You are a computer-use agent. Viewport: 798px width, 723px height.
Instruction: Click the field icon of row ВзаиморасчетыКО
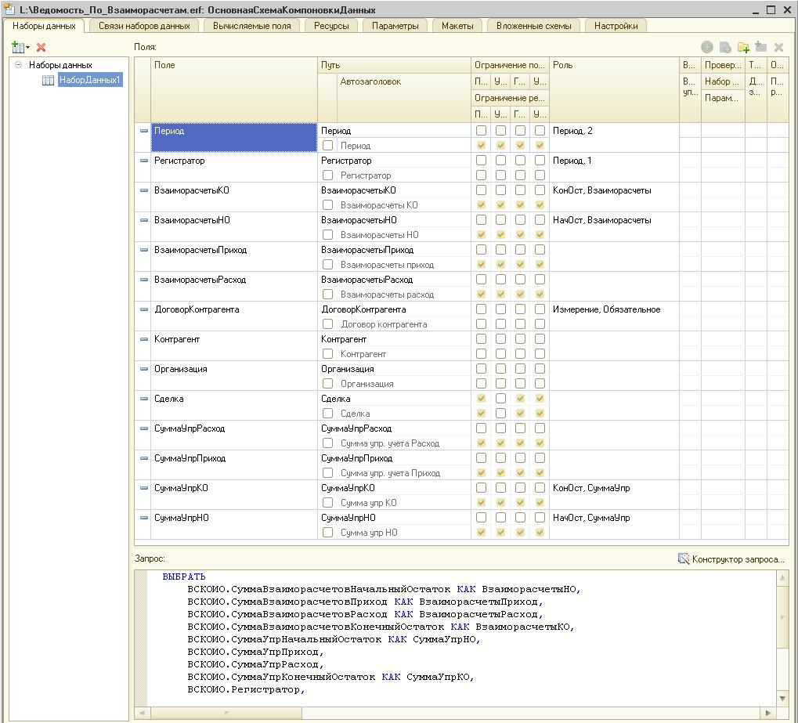[144, 190]
